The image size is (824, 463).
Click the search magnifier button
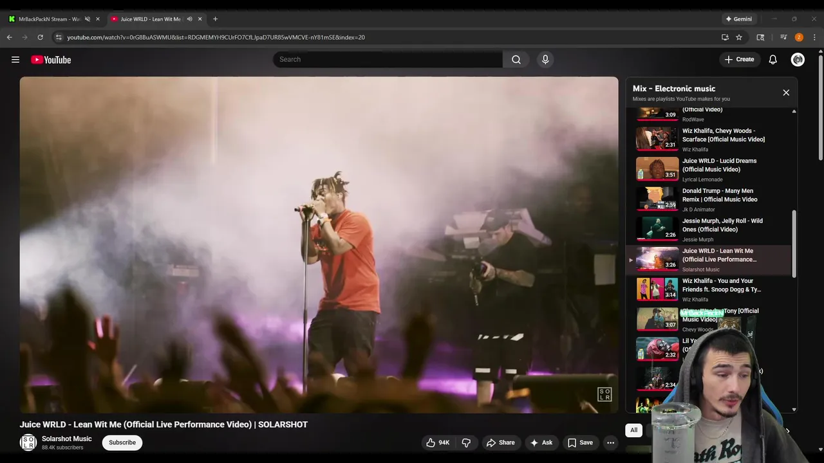click(x=516, y=59)
